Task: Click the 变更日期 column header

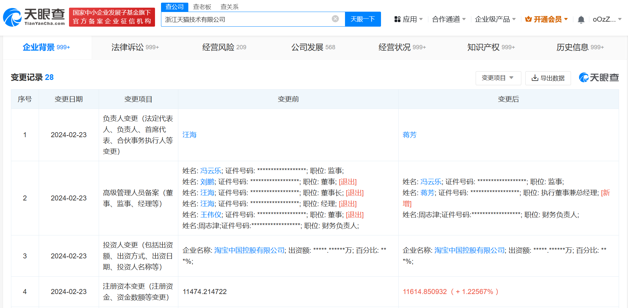Action: click(69, 99)
